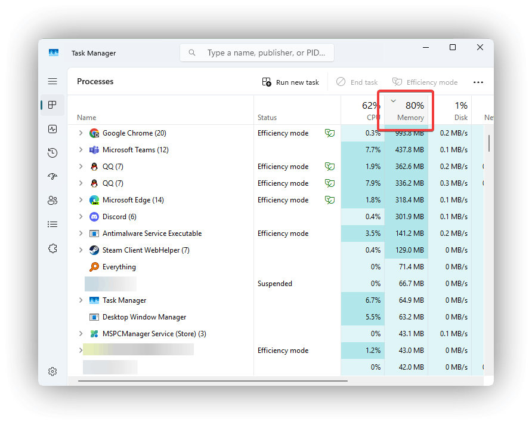This screenshot has width=532, height=424.
Task: Click the efficiency leaf icon on Google Chrome row
Action: 330,133
